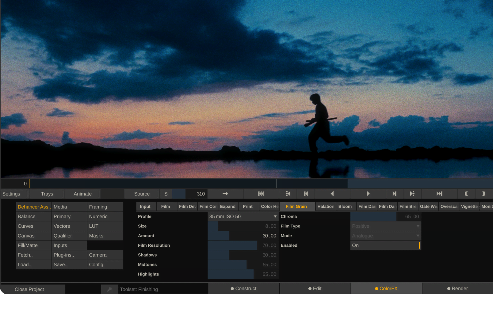
Task: Open the Balance controls
Action: (x=34, y=216)
